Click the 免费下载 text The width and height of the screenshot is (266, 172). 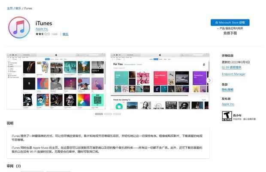click(x=230, y=33)
